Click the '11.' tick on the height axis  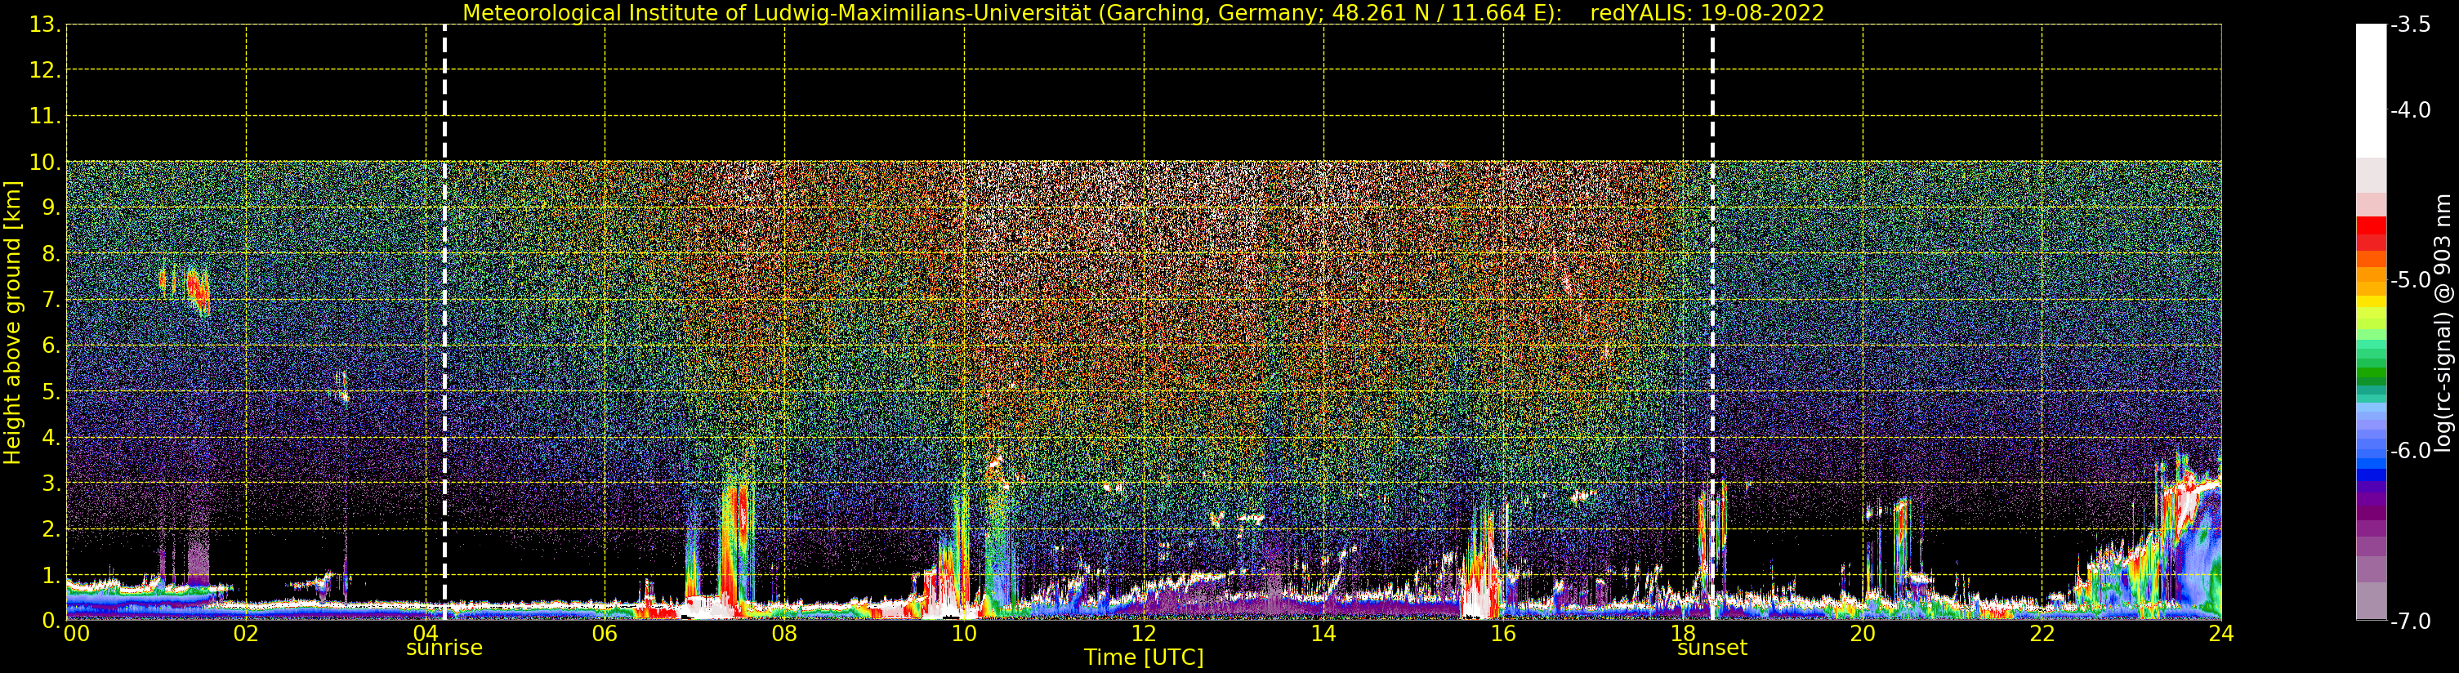point(45,117)
